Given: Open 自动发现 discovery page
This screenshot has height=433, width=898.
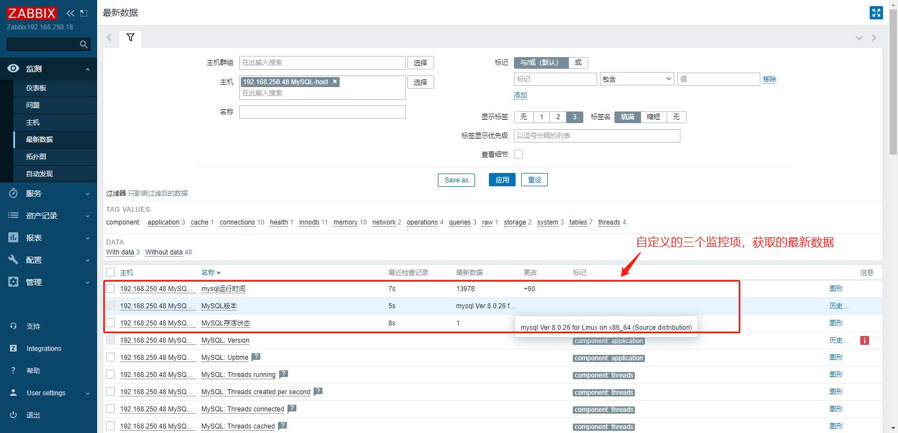Looking at the screenshot, I should coord(55,174).
